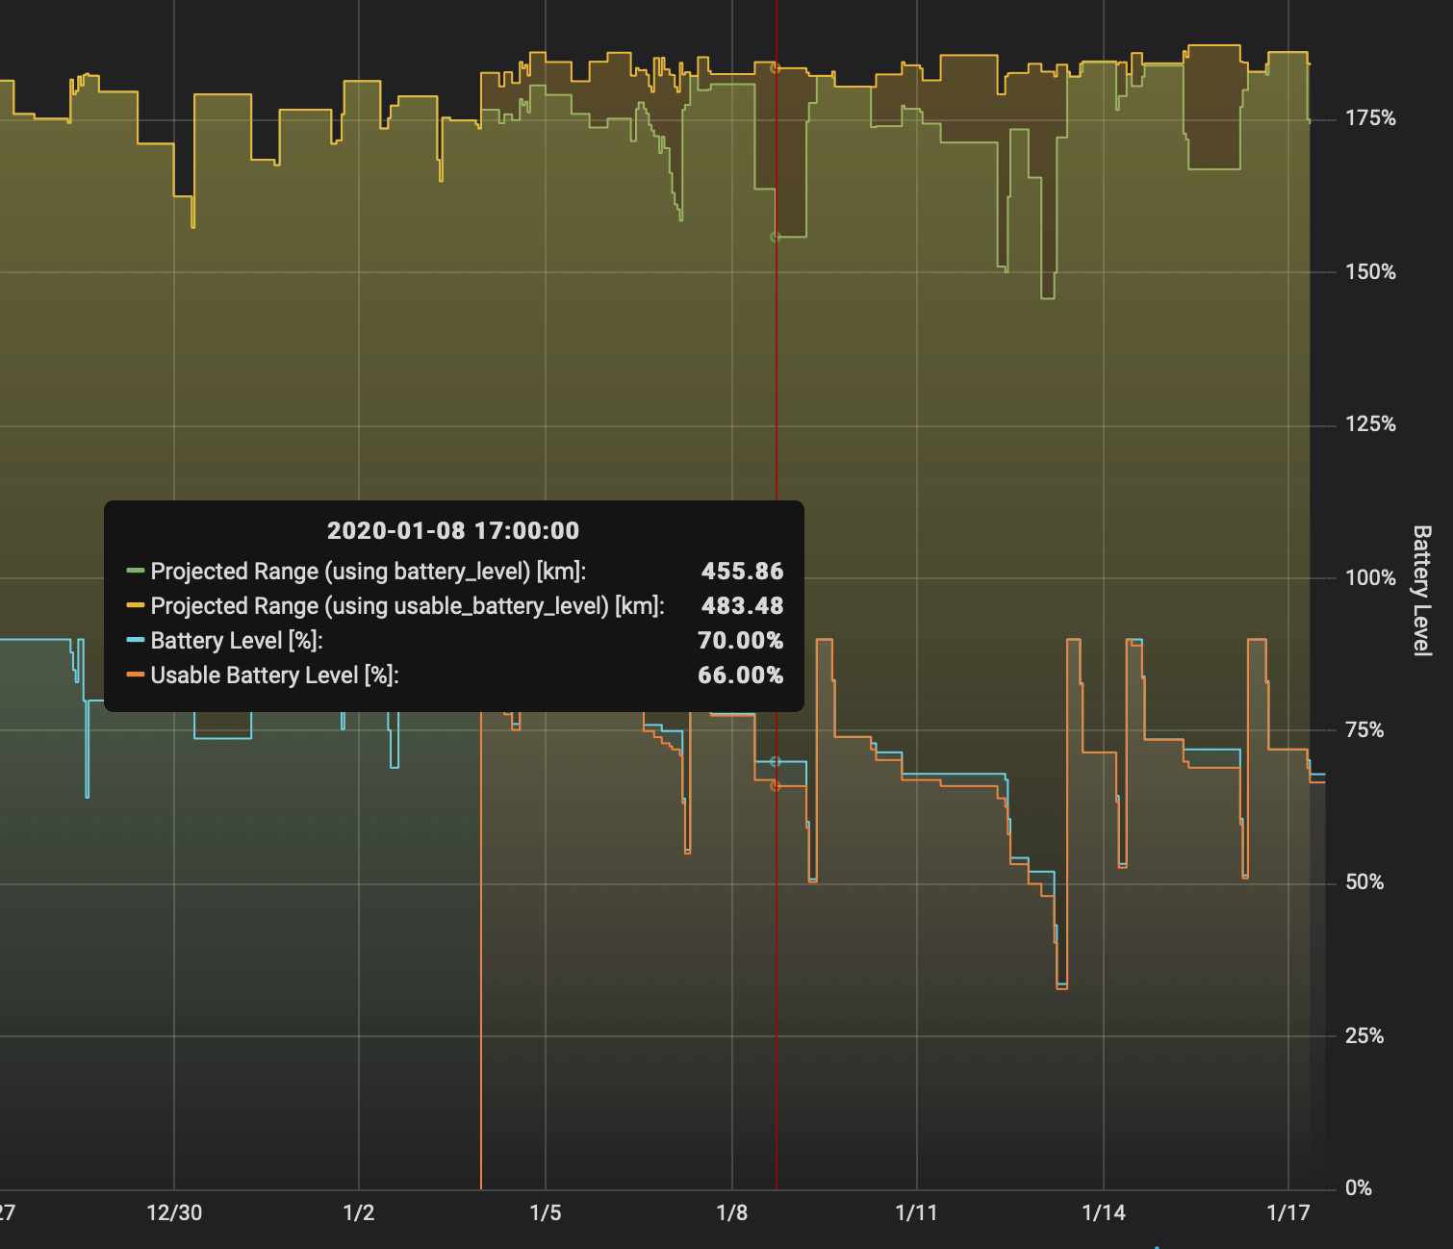Viewport: 1453px width, 1249px height.
Task: Click the 1/5 date label
Action: [x=546, y=1212]
